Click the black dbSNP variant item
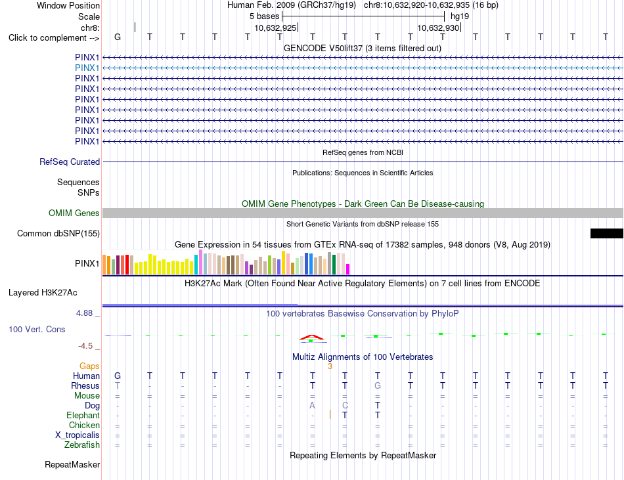Screen dimensions: 624x480 (606, 234)
